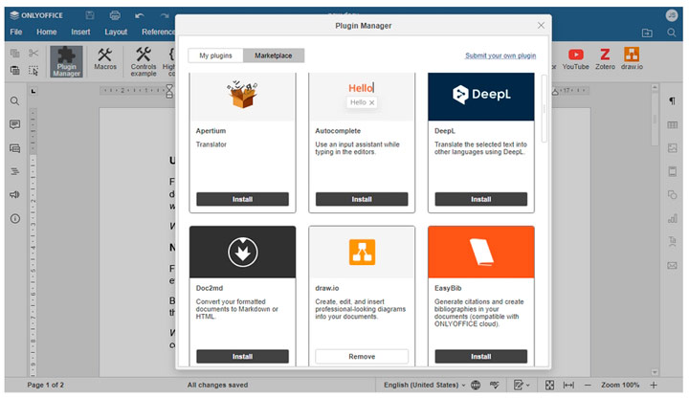Viewport: 689px width, 398px height.
Task: Zoom out with minus button
Action: (x=588, y=385)
